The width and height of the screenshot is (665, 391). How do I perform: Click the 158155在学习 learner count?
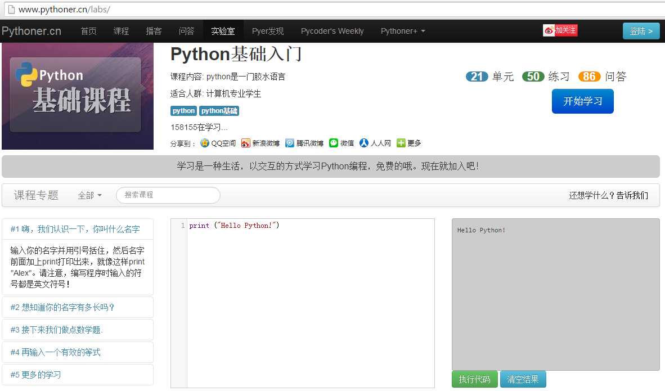click(199, 127)
